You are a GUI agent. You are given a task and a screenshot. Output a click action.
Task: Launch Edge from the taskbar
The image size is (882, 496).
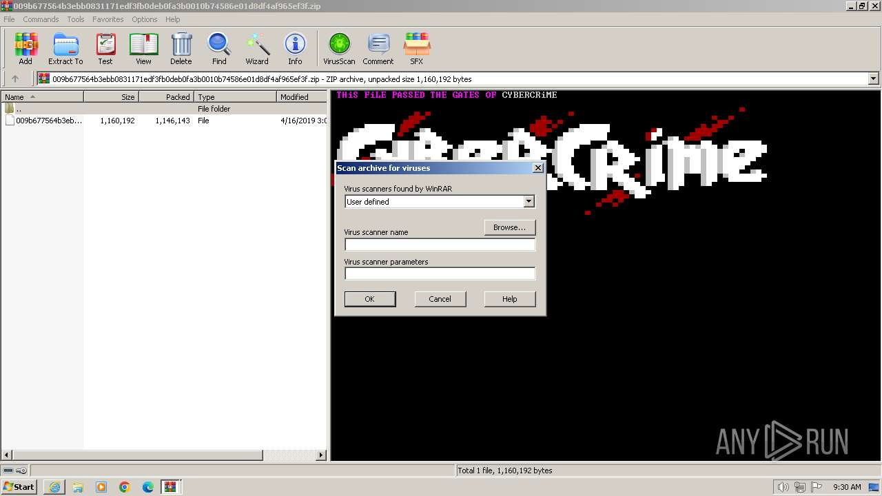(148, 487)
